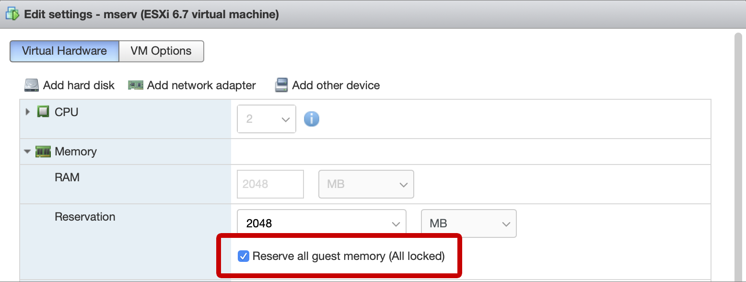Uncheck Reserve all guest memory checkbox
The width and height of the screenshot is (746, 282).
[x=244, y=256]
